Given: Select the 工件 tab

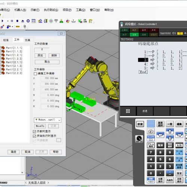Looking at the screenshot, I should (17, 40).
